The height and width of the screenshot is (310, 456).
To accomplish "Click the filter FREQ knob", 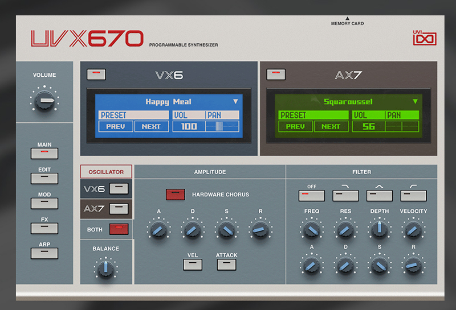I will click(312, 230).
